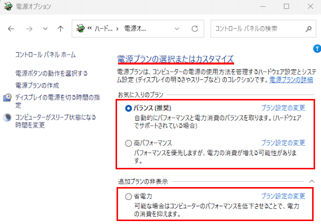Click the back navigation arrow
This screenshot has height=224, width=321.
tap(11, 29)
